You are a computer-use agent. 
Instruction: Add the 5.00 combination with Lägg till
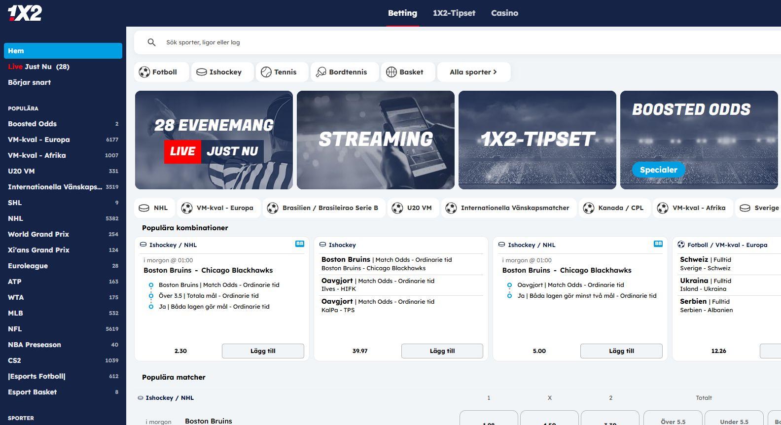(x=621, y=351)
